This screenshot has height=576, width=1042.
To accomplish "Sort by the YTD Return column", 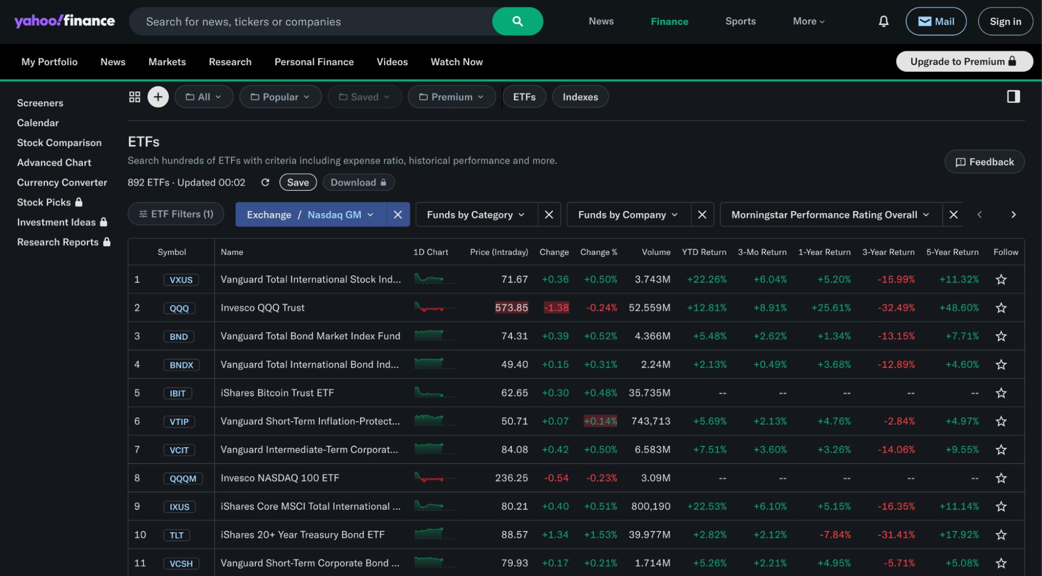I will coord(704,252).
